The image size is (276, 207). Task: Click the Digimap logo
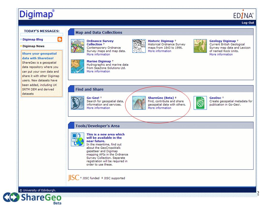coord(37,14)
